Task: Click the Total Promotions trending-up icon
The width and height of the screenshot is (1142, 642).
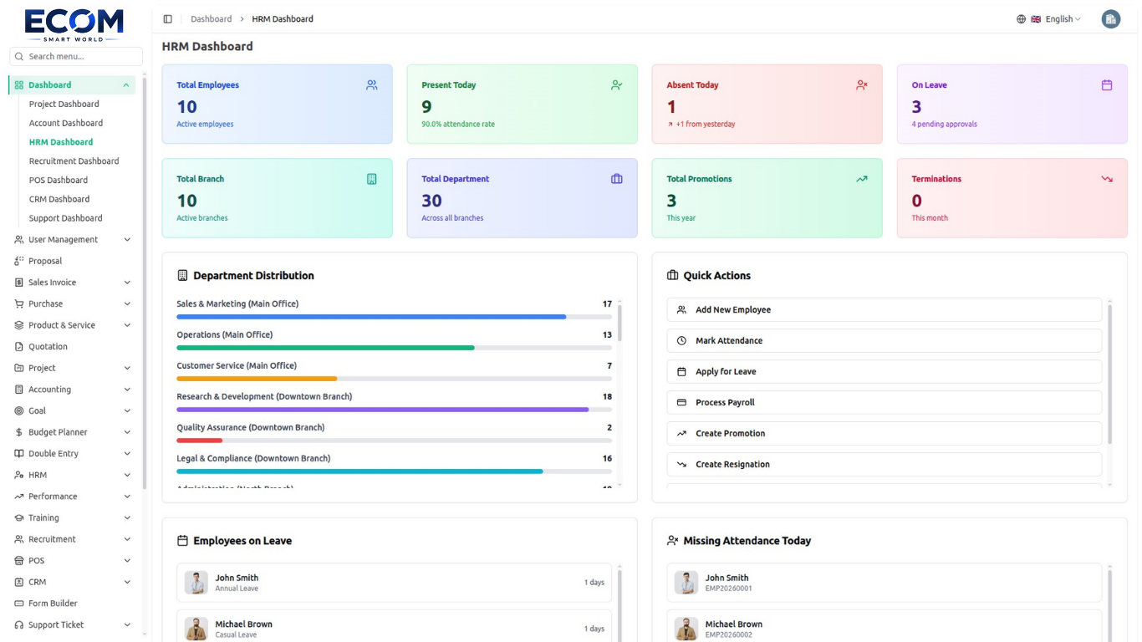Action: tap(862, 179)
